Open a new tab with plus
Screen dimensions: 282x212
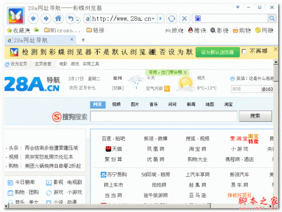[83, 40]
